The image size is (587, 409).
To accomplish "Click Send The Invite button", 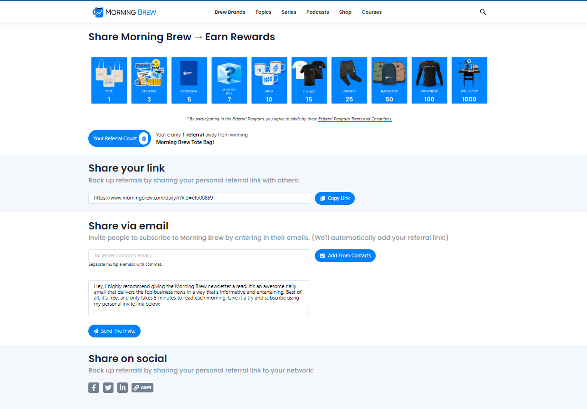I will (x=114, y=331).
